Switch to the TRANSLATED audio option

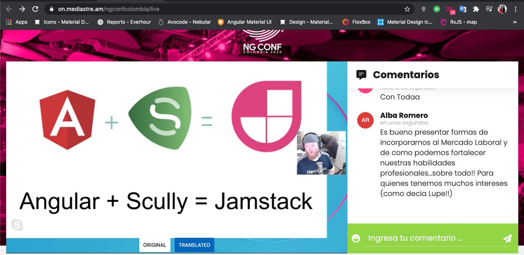[194, 245]
